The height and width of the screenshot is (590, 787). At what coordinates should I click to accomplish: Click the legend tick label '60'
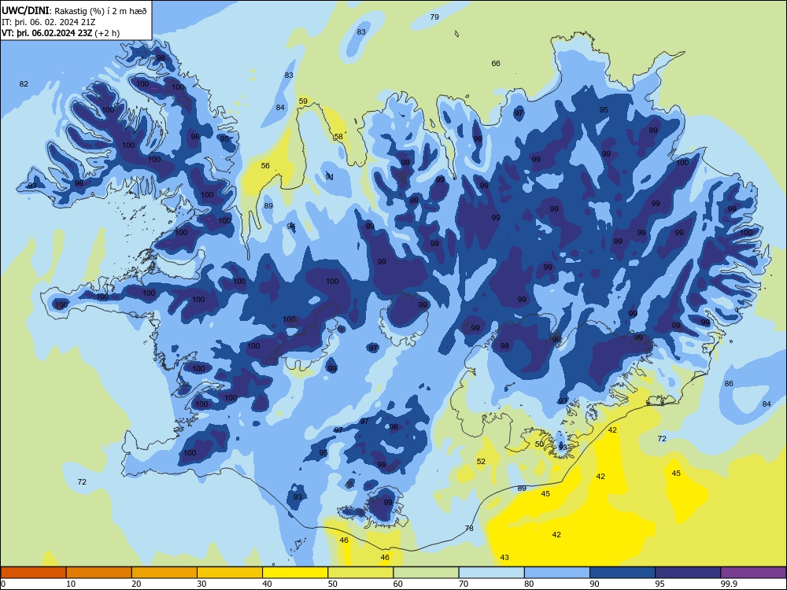tap(398, 584)
